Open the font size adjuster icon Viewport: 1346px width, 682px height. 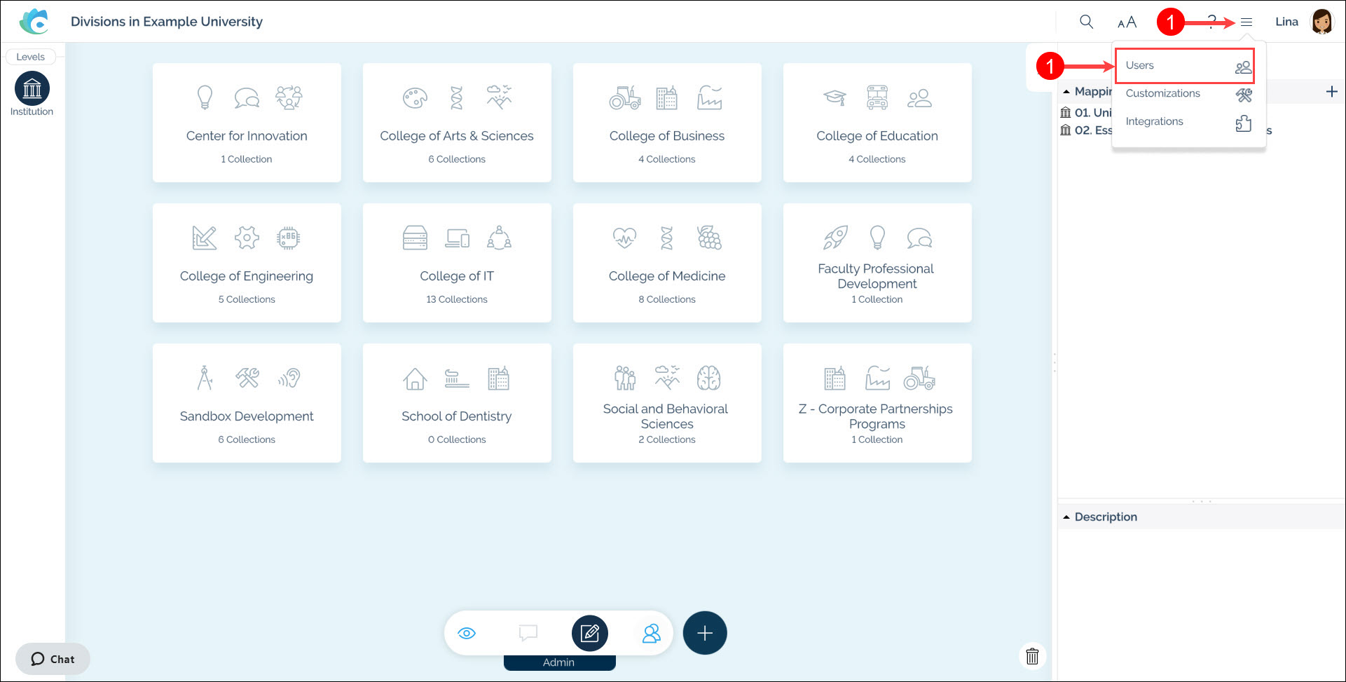[1127, 22]
